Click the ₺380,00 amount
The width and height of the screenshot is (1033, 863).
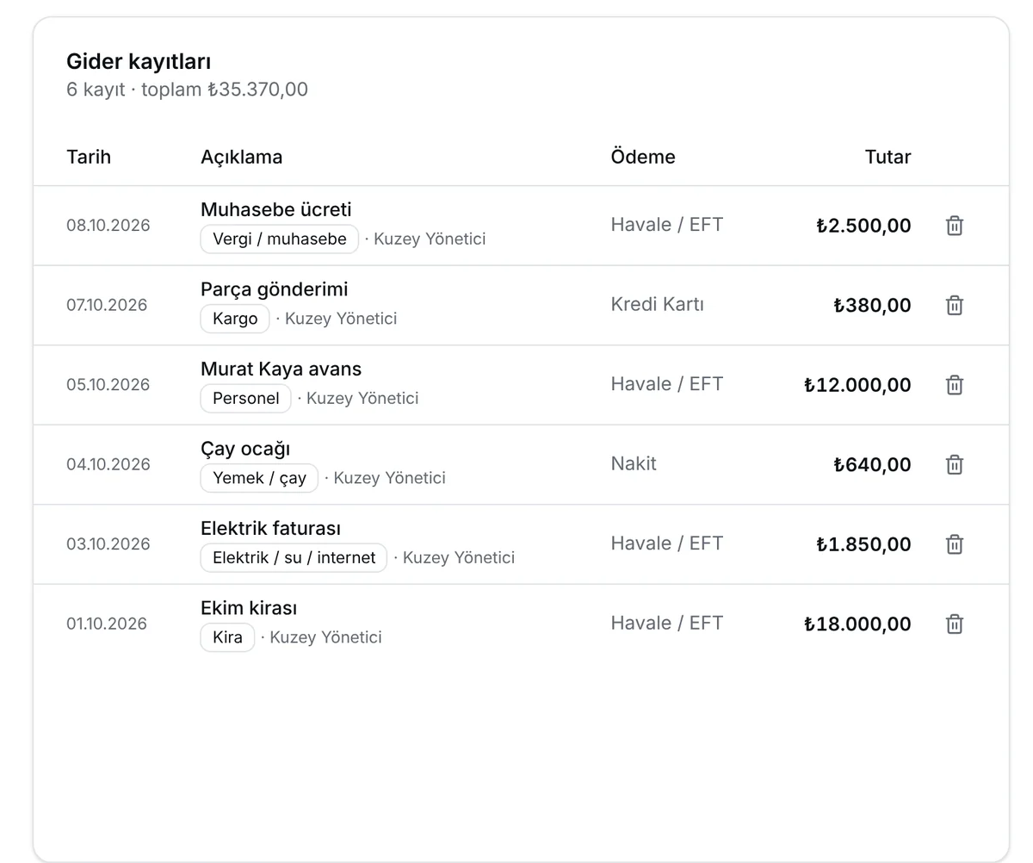[872, 305]
